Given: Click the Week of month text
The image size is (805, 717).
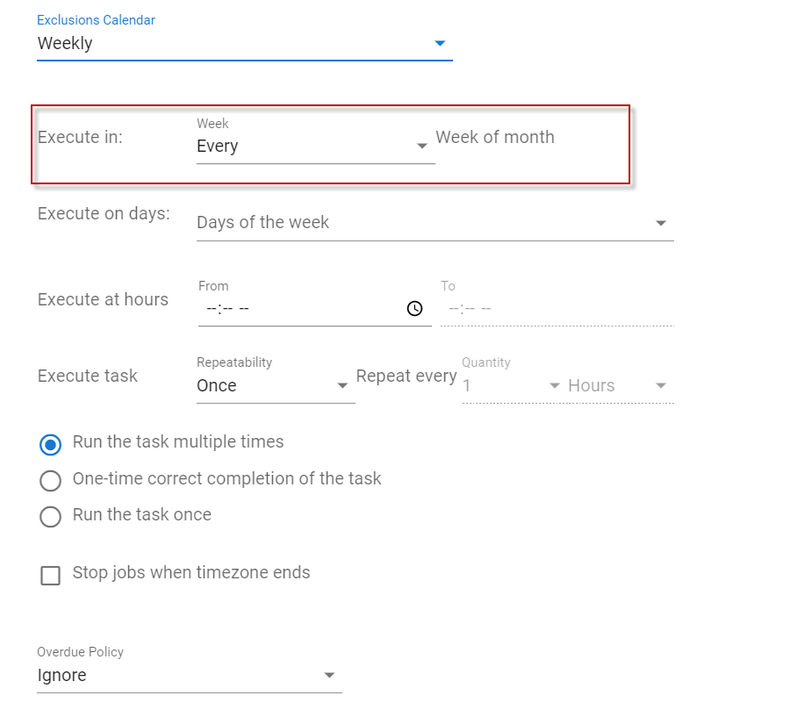Looking at the screenshot, I should (x=495, y=137).
